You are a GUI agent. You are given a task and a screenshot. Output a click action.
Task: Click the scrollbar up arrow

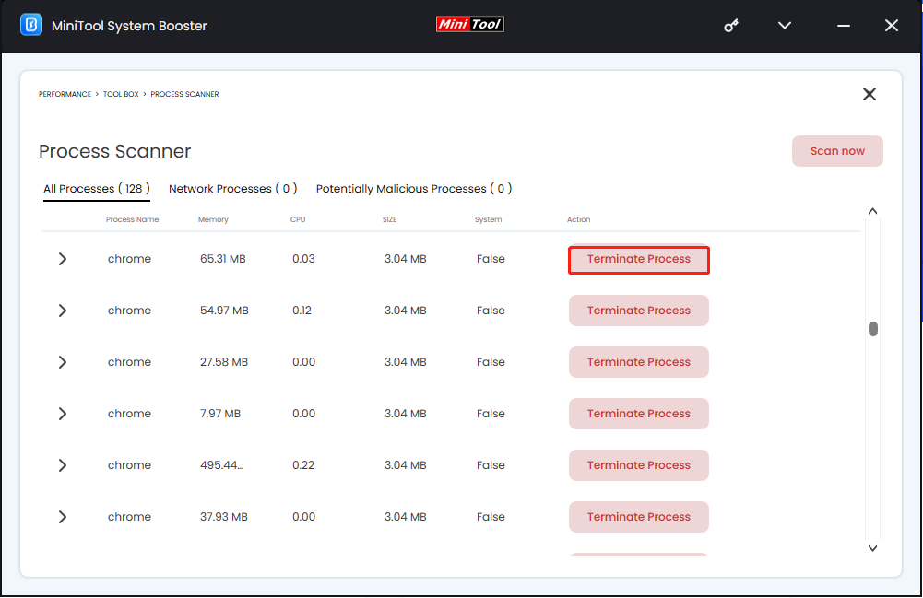click(873, 211)
